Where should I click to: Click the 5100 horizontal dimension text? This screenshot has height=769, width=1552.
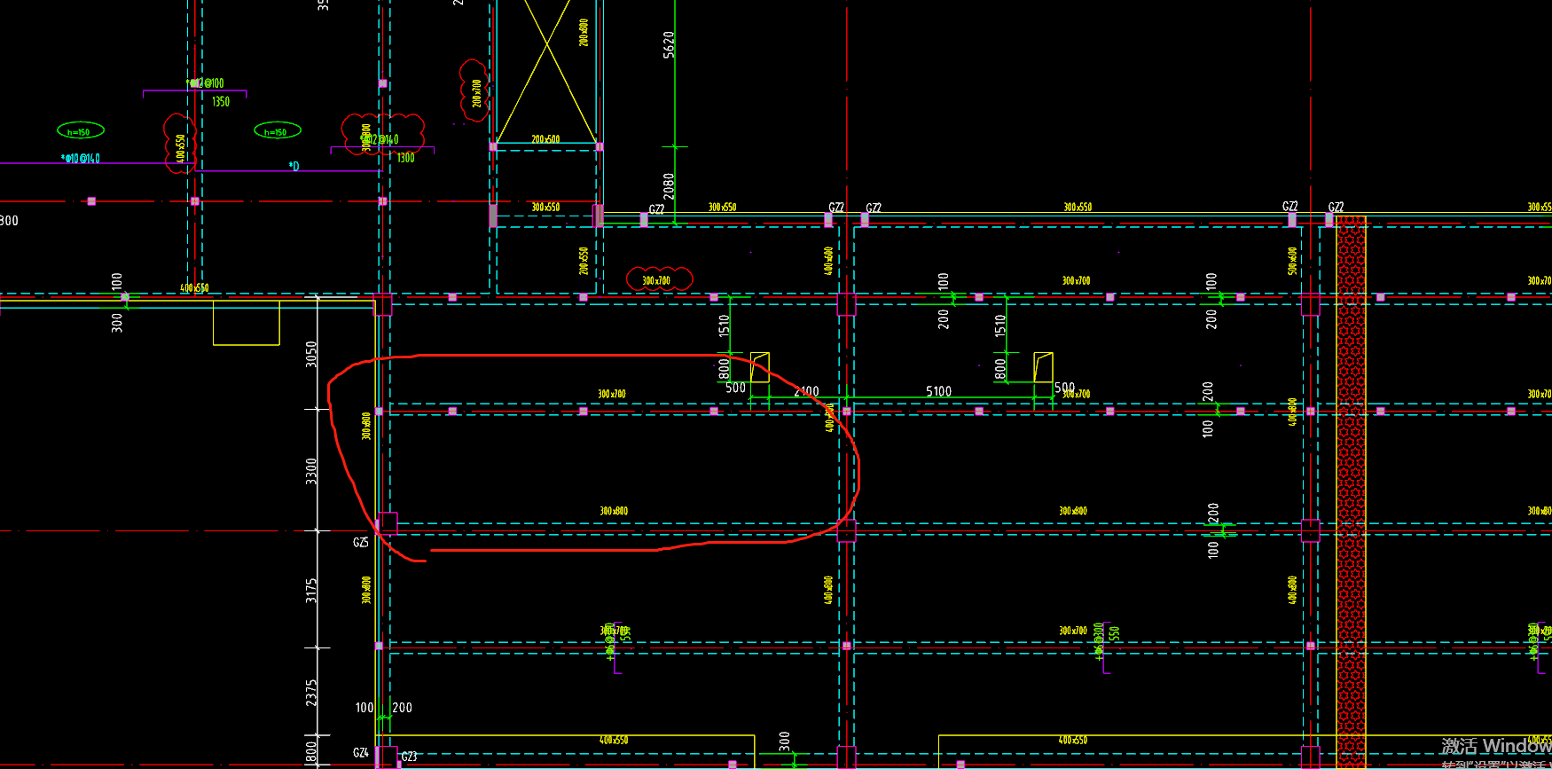click(938, 391)
